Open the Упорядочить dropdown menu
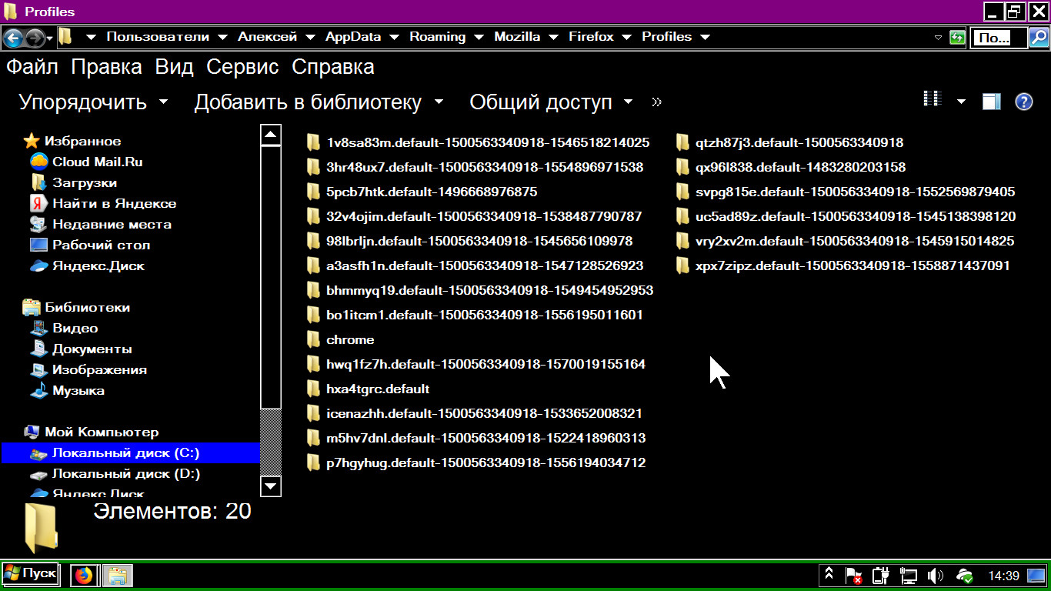This screenshot has width=1051, height=591. pyautogui.click(x=93, y=102)
